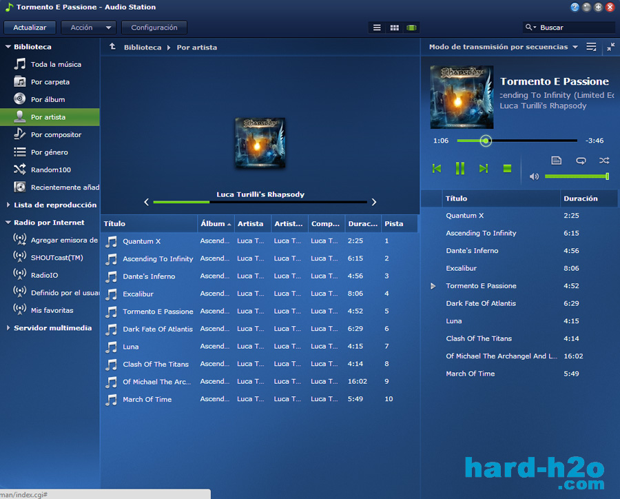Viewport: 620px width, 499px height.
Task: Click the Actualizar button
Action: [30, 28]
